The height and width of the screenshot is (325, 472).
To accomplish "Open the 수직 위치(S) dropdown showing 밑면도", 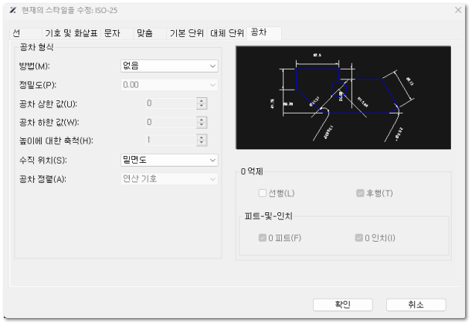I will point(169,160).
